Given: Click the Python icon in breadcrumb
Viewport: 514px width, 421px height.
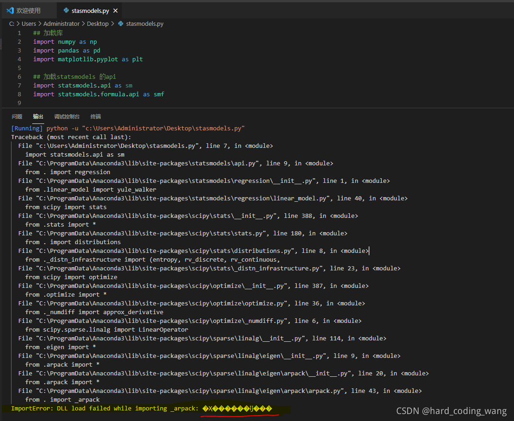Looking at the screenshot, I should coord(121,23).
